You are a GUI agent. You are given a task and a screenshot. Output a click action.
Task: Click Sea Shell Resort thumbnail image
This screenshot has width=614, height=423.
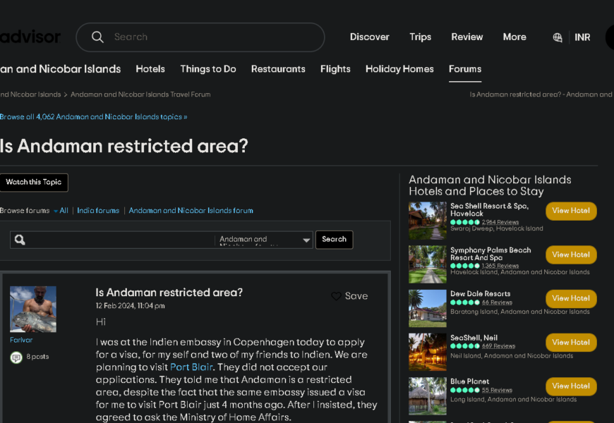[428, 221]
